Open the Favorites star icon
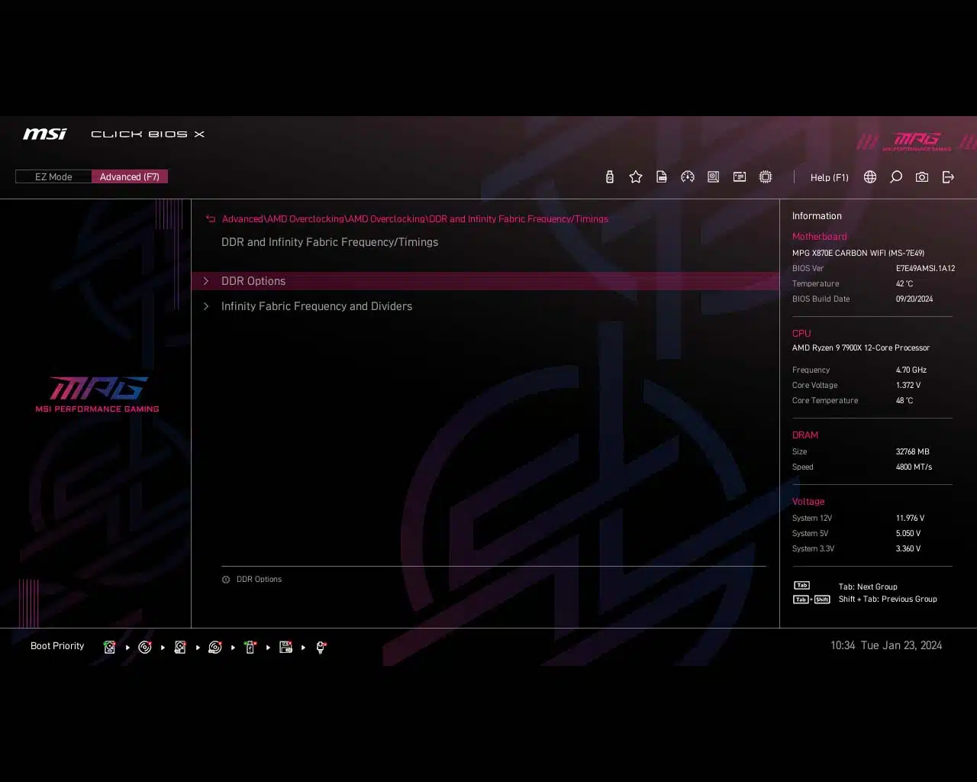Image resolution: width=977 pixels, height=782 pixels. pos(636,177)
